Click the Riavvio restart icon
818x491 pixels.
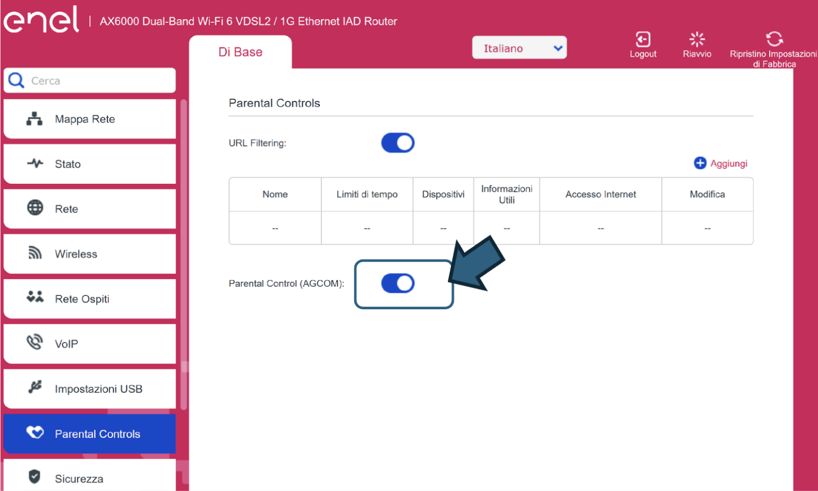tap(697, 39)
